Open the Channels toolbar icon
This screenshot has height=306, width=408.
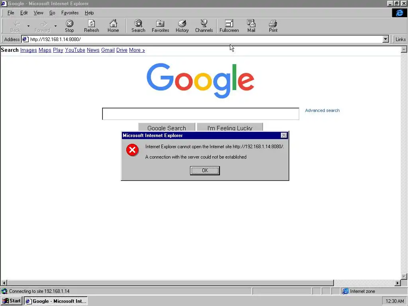coord(204,26)
